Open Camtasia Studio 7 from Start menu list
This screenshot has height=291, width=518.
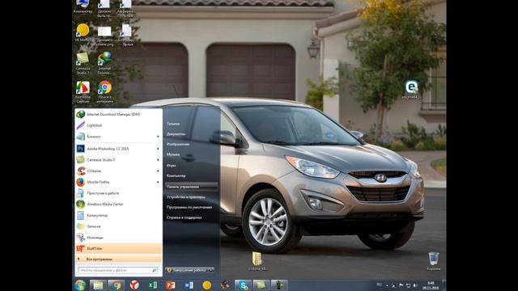point(119,160)
